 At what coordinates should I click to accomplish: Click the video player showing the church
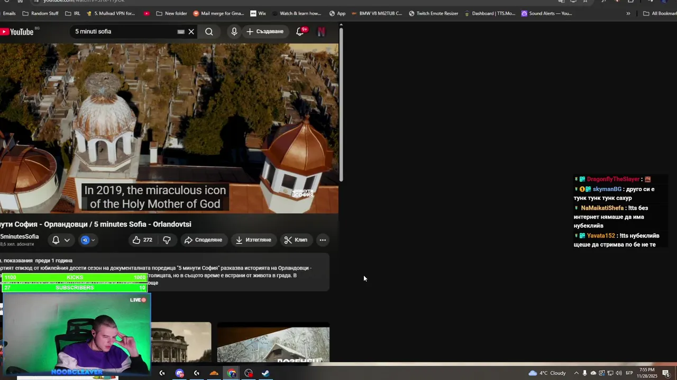169,128
